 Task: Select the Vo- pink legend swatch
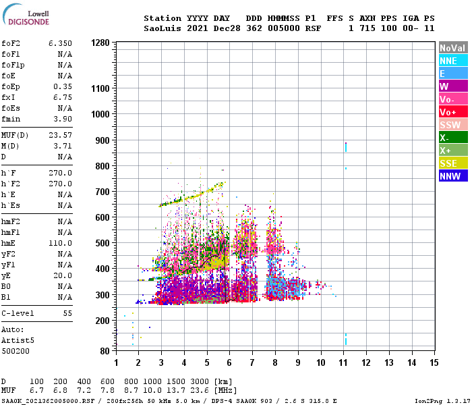pyautogui.click(x=453, y=99)
